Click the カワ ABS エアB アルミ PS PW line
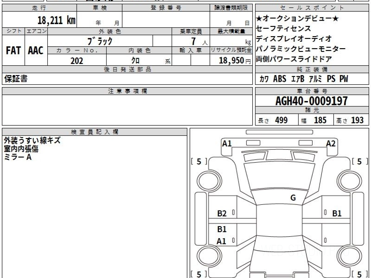 click(304, 79)
